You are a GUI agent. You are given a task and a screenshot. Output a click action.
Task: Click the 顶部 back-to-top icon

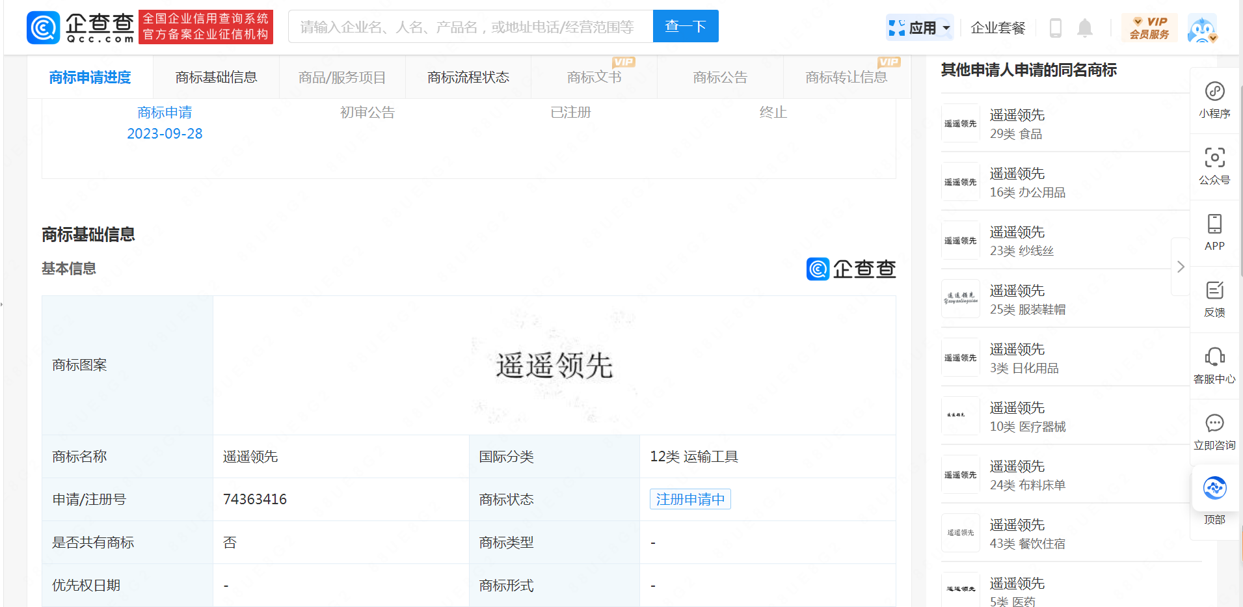[x=1214, y=498]
